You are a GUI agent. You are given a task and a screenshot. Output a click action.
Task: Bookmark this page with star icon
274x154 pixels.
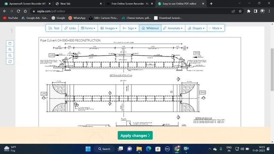coord(240,11)
